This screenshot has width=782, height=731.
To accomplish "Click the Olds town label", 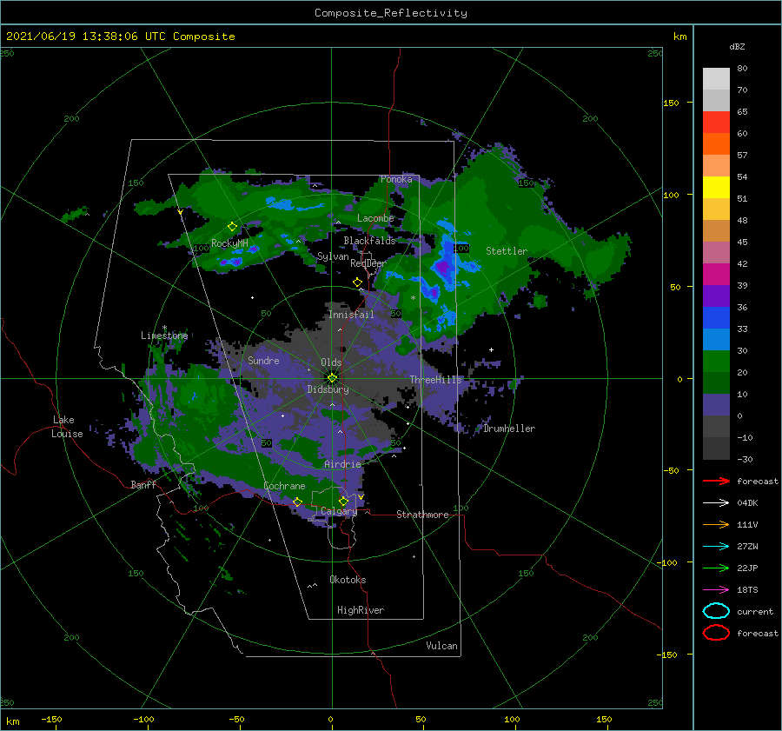I will pos(331,362).
